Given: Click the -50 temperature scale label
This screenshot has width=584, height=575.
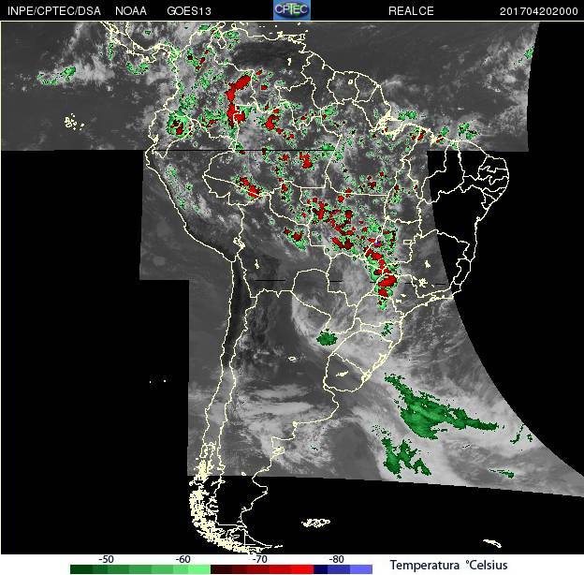Looking at the screenshot, I should point(106,559).
